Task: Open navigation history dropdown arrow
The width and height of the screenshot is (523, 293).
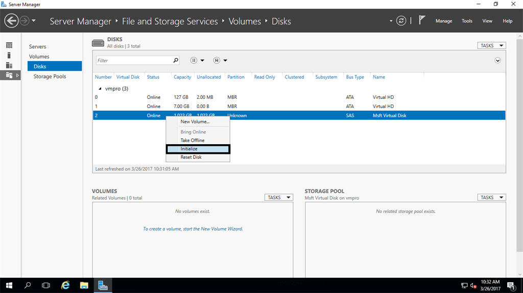Action: pyautogui.click(x=34, y=21)
